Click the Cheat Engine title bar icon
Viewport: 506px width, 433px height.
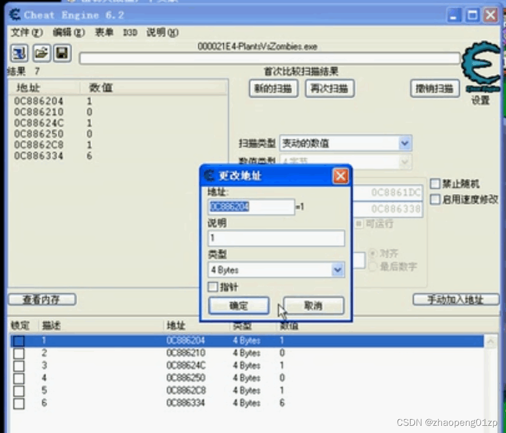[x=15, y=15]
